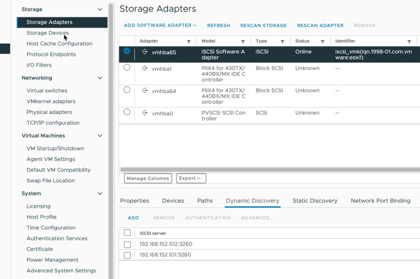Check the box for 192.168.152.101:3260
Viewport: 420px width, 279px height.
(127, 255)
